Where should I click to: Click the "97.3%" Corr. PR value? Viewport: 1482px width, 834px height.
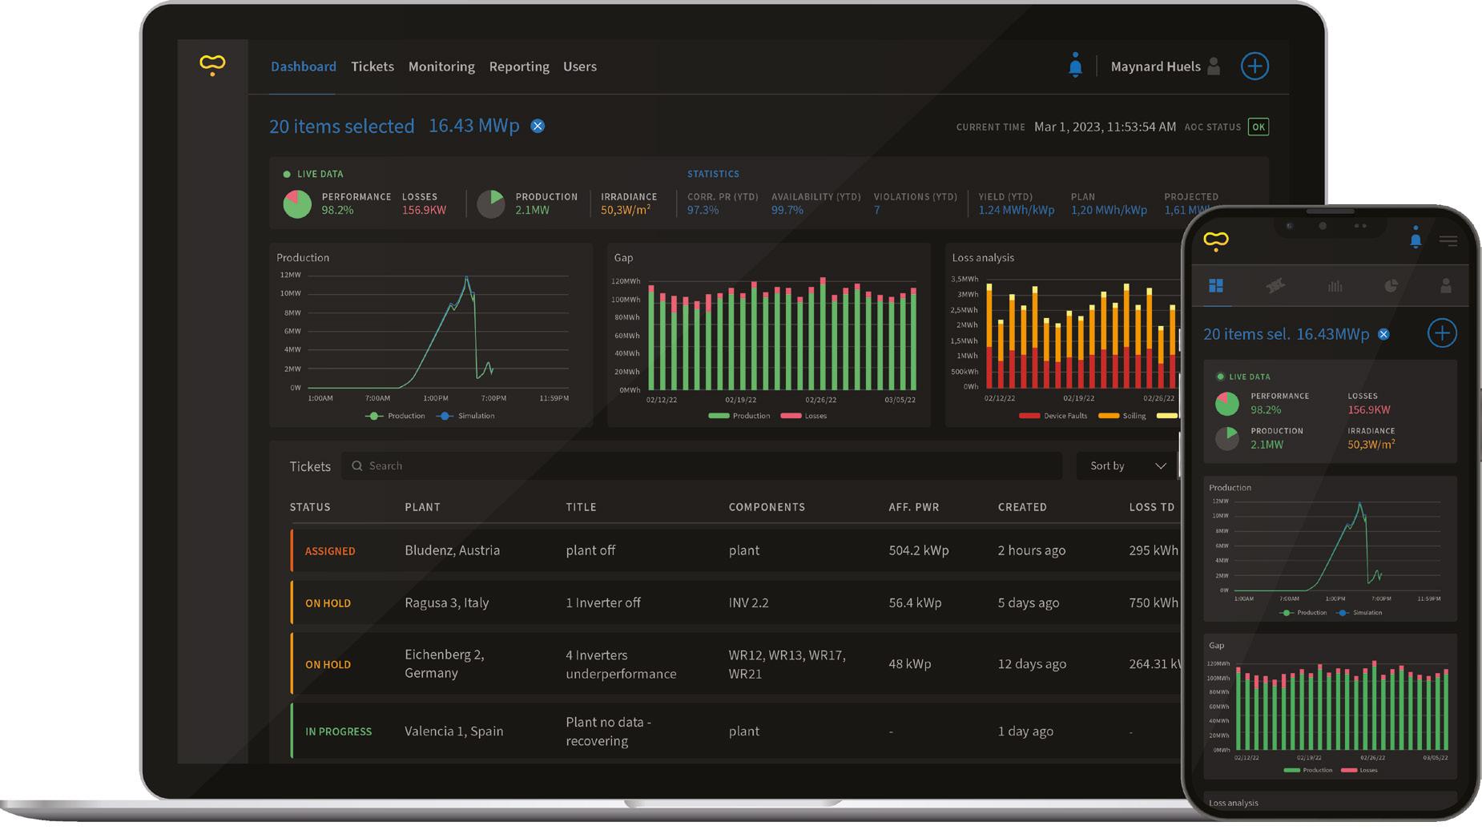coord(703,210)
